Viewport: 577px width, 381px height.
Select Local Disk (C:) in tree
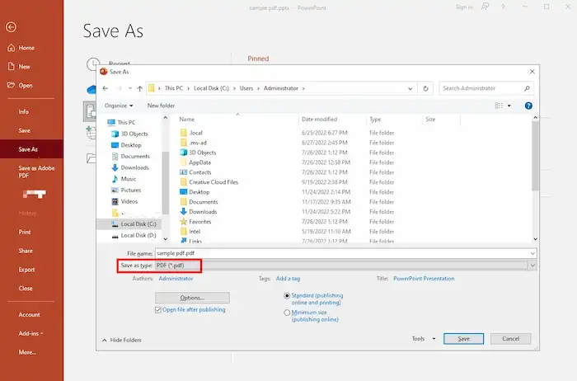(129, 223)
